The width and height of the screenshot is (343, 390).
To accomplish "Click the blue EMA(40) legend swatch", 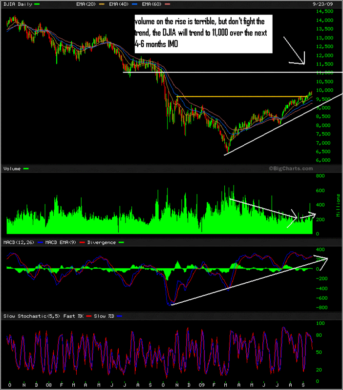I will 134,4.
